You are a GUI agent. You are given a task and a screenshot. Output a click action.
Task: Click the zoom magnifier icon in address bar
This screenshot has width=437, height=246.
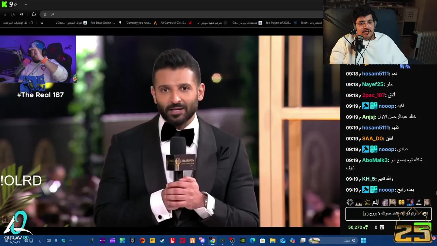[52, 14]
